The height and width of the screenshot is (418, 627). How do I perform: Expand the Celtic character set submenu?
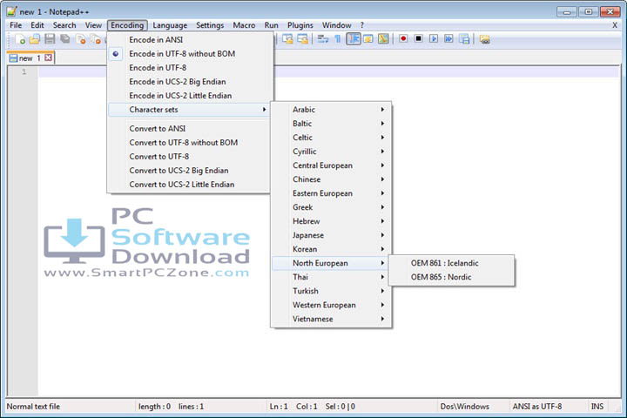pyautogui.click(x=331, y=138)
